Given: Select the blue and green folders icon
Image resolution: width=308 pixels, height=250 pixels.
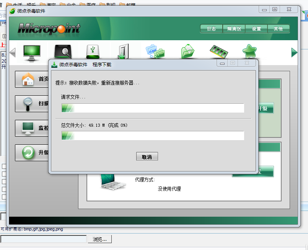Looking at the screenshot, I should (155, 52).
